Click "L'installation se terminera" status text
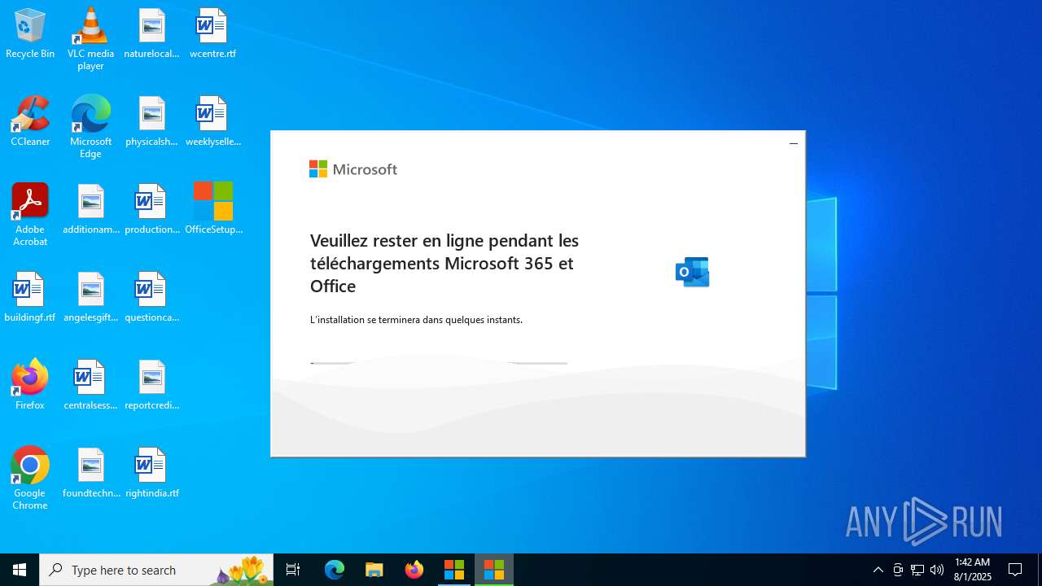 (x=416, y=320)
